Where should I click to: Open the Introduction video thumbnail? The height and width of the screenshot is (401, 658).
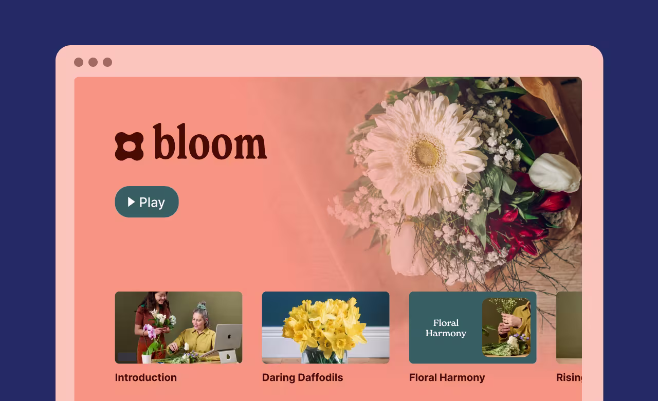coord(178,327)
